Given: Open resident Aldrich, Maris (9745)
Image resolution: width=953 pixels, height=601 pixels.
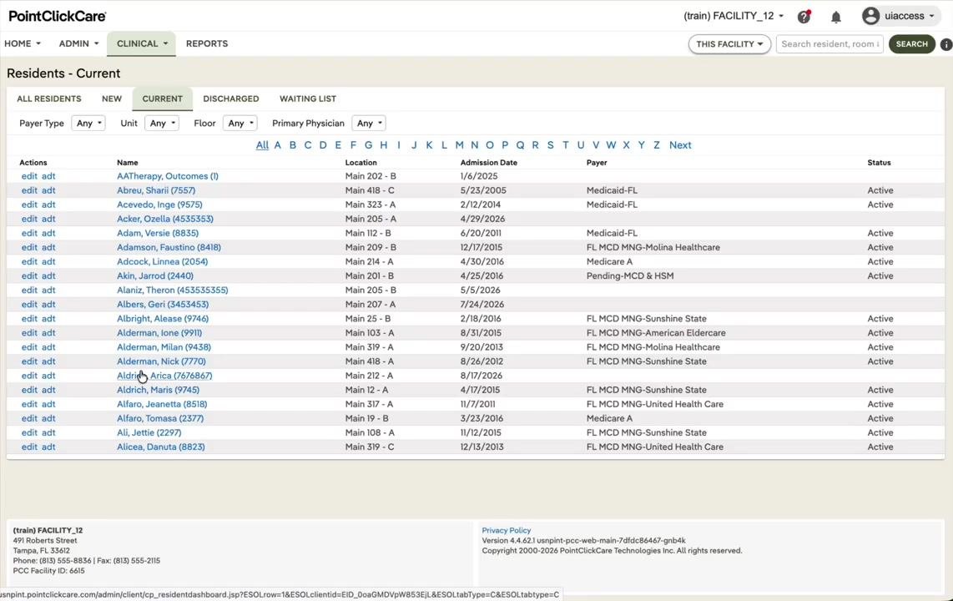Looking at the screenshot, I should [158, 390].
